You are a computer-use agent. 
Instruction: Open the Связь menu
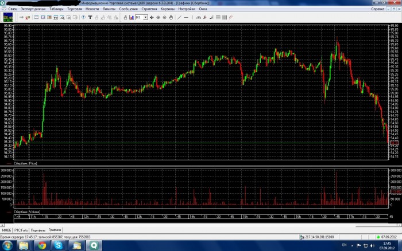point(12,9)
